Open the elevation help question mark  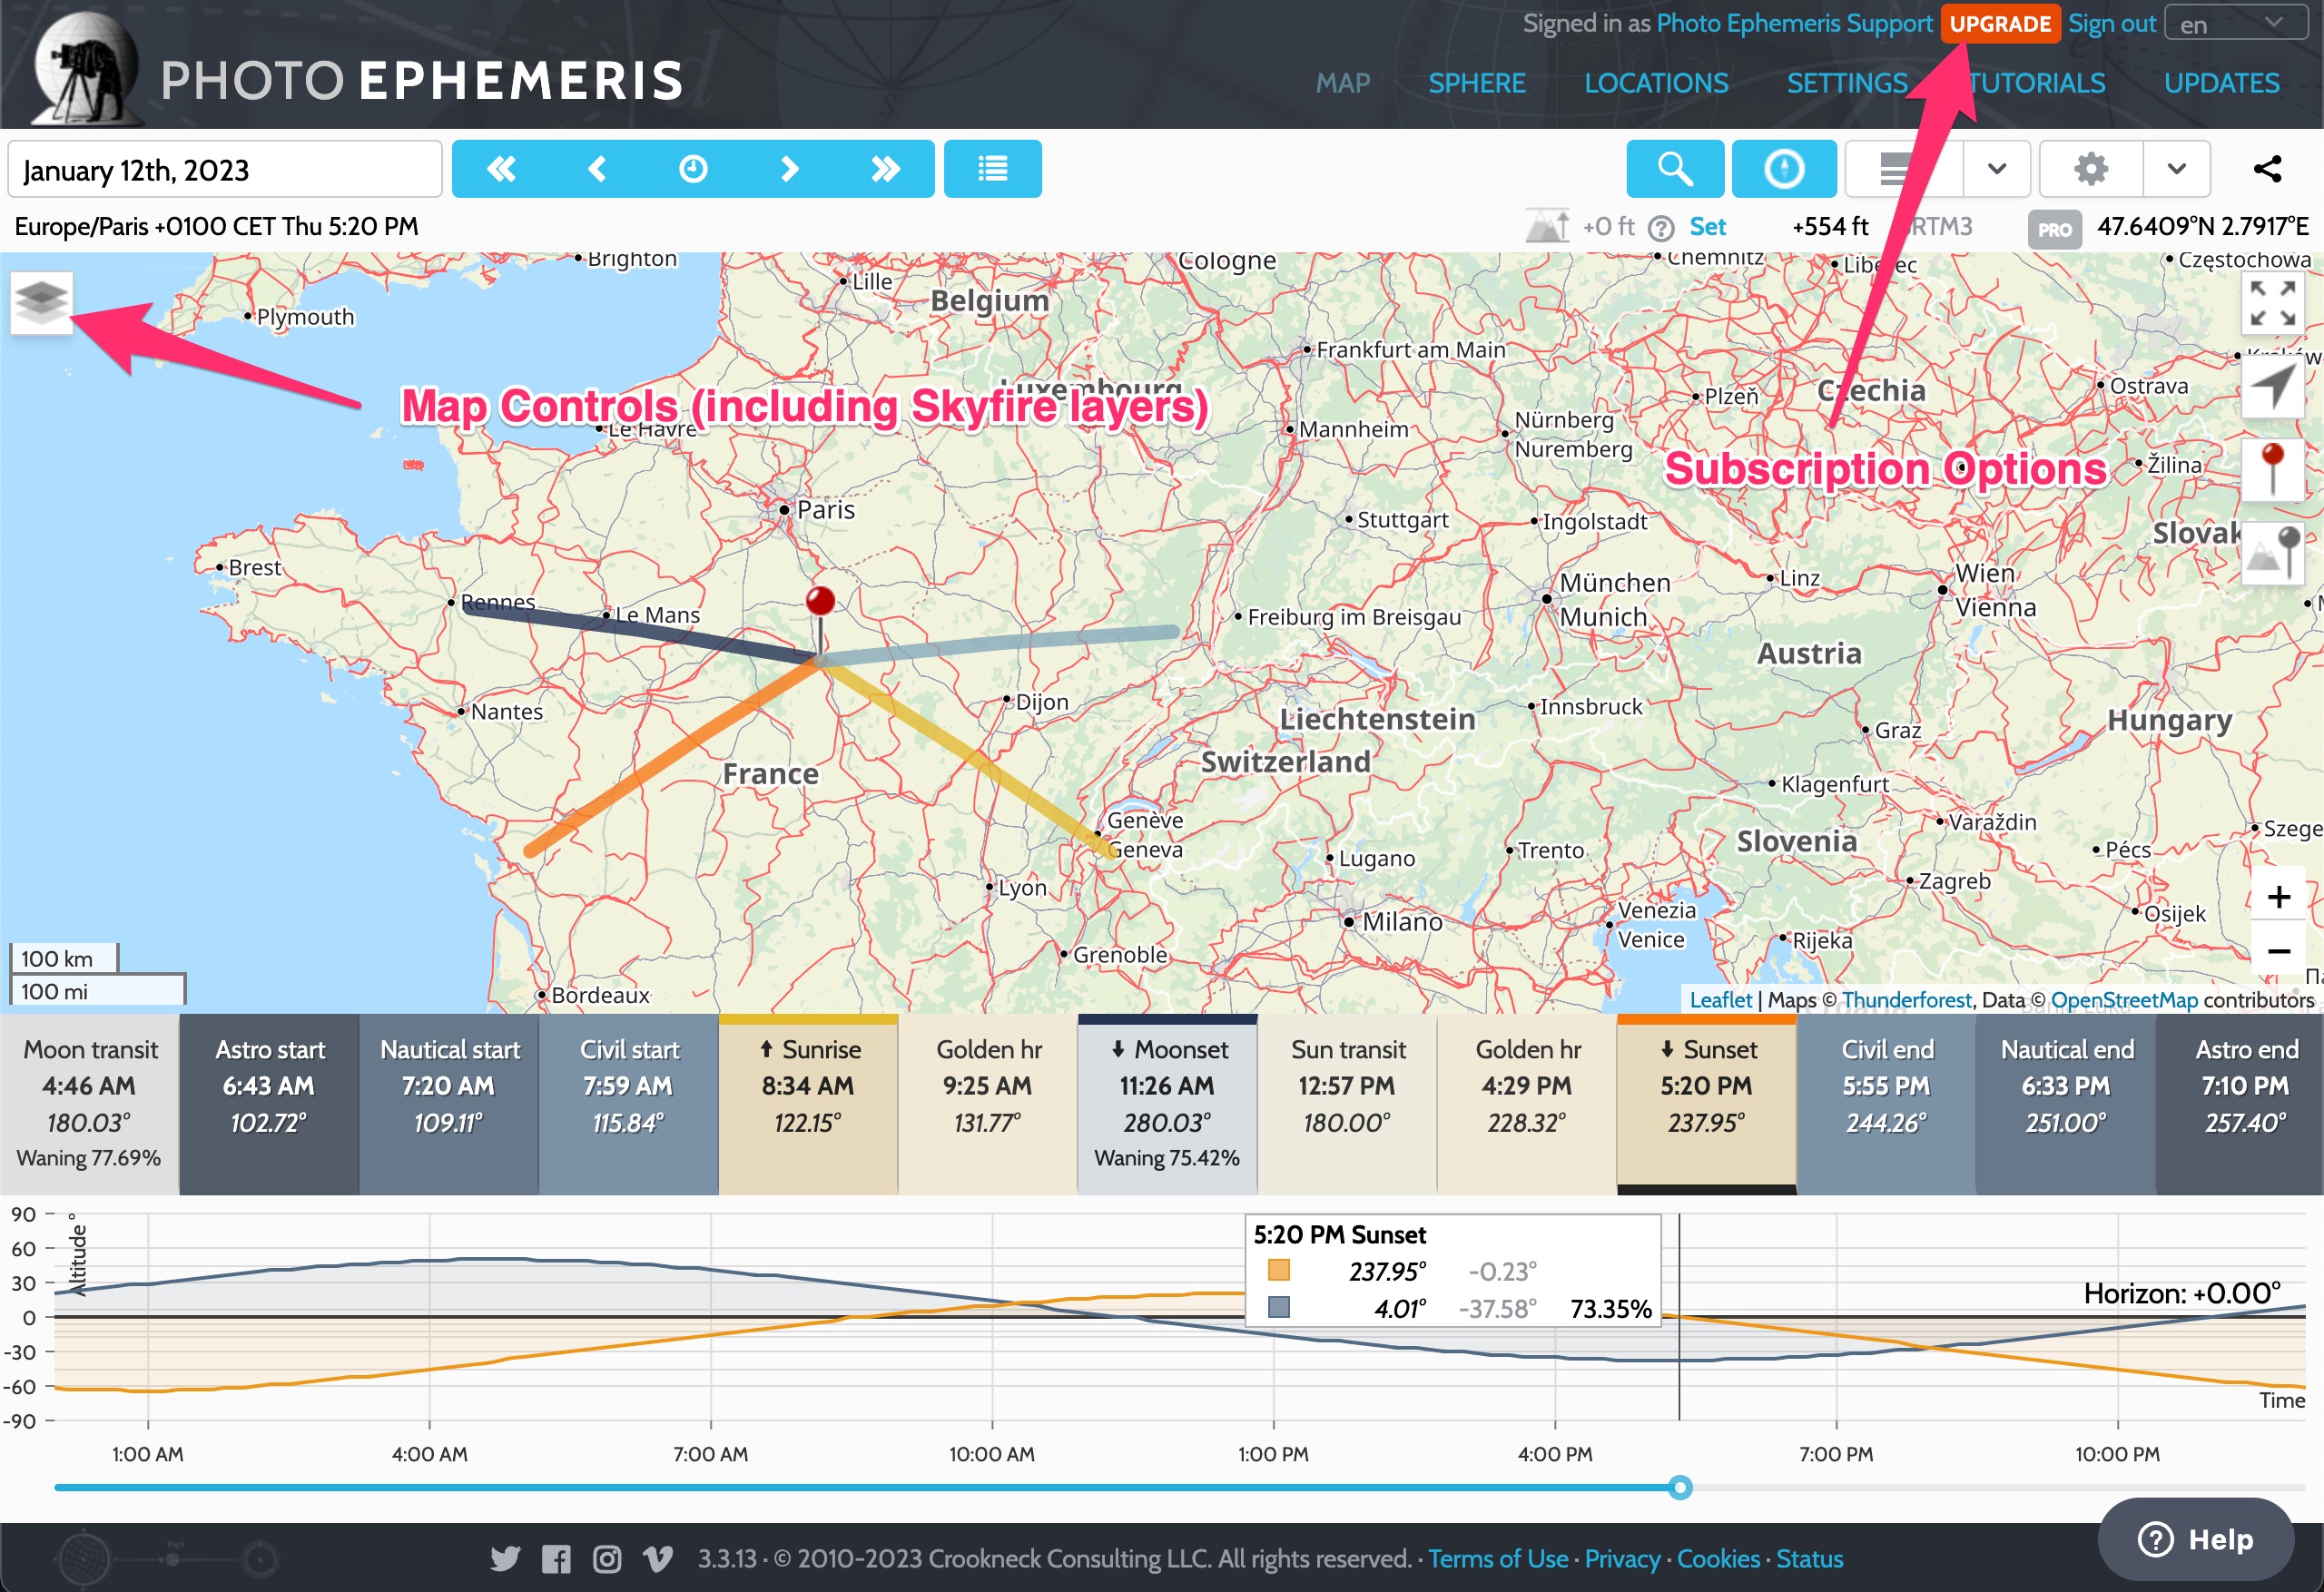tap(1661, 229)
